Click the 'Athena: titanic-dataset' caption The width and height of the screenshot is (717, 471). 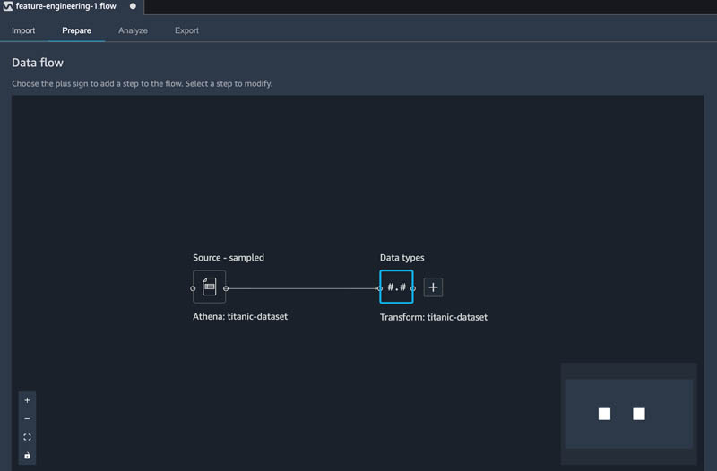click(x=240, y=316)
